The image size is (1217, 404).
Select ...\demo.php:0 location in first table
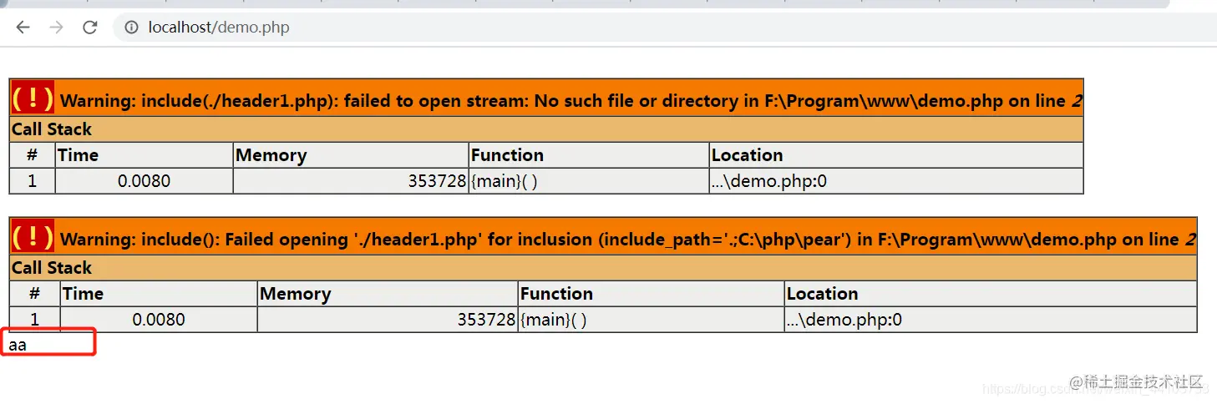point(769,181)
